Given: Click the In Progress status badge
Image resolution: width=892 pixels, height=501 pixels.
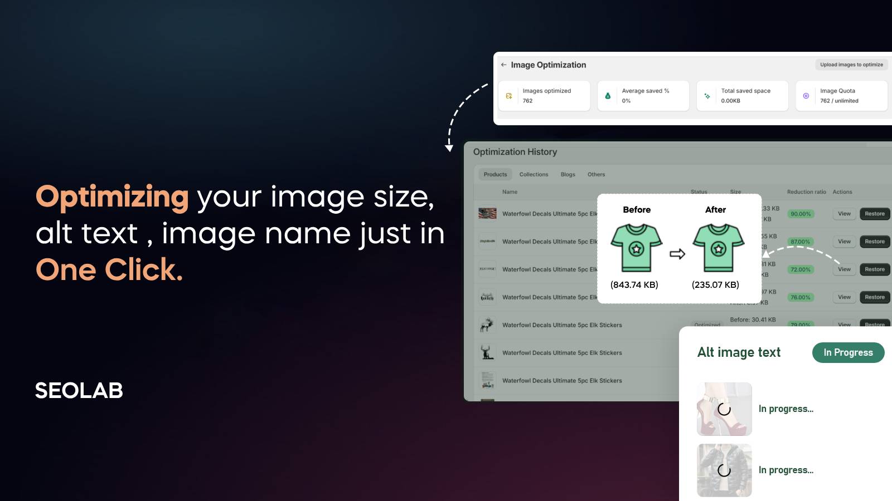Looking at the screenshot, I should pos(848,352).
